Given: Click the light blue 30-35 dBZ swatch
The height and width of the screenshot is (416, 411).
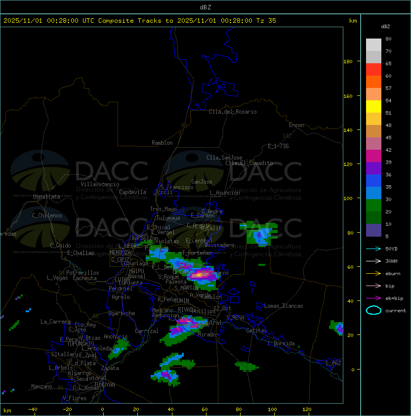Looking at the screenshot, I should pos(373,193).
